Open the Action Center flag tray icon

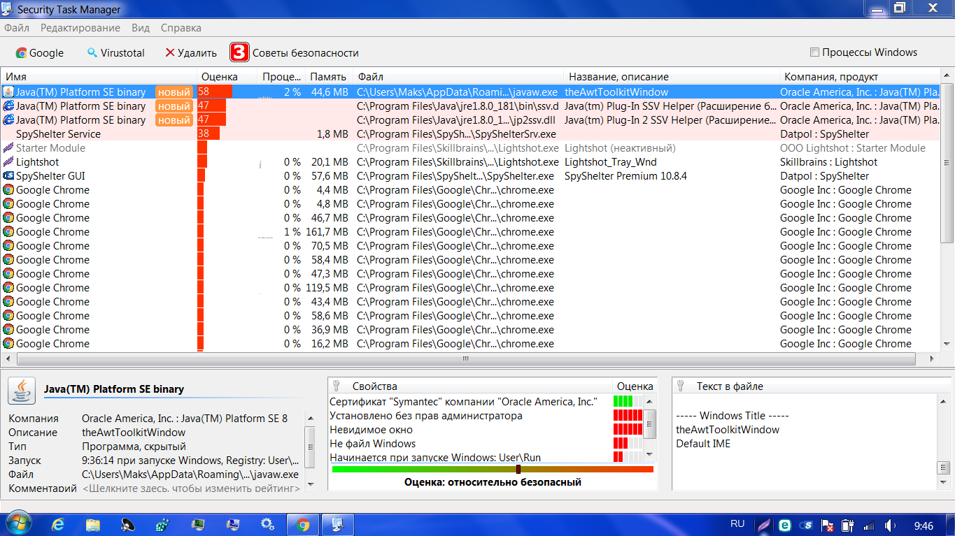827,525
